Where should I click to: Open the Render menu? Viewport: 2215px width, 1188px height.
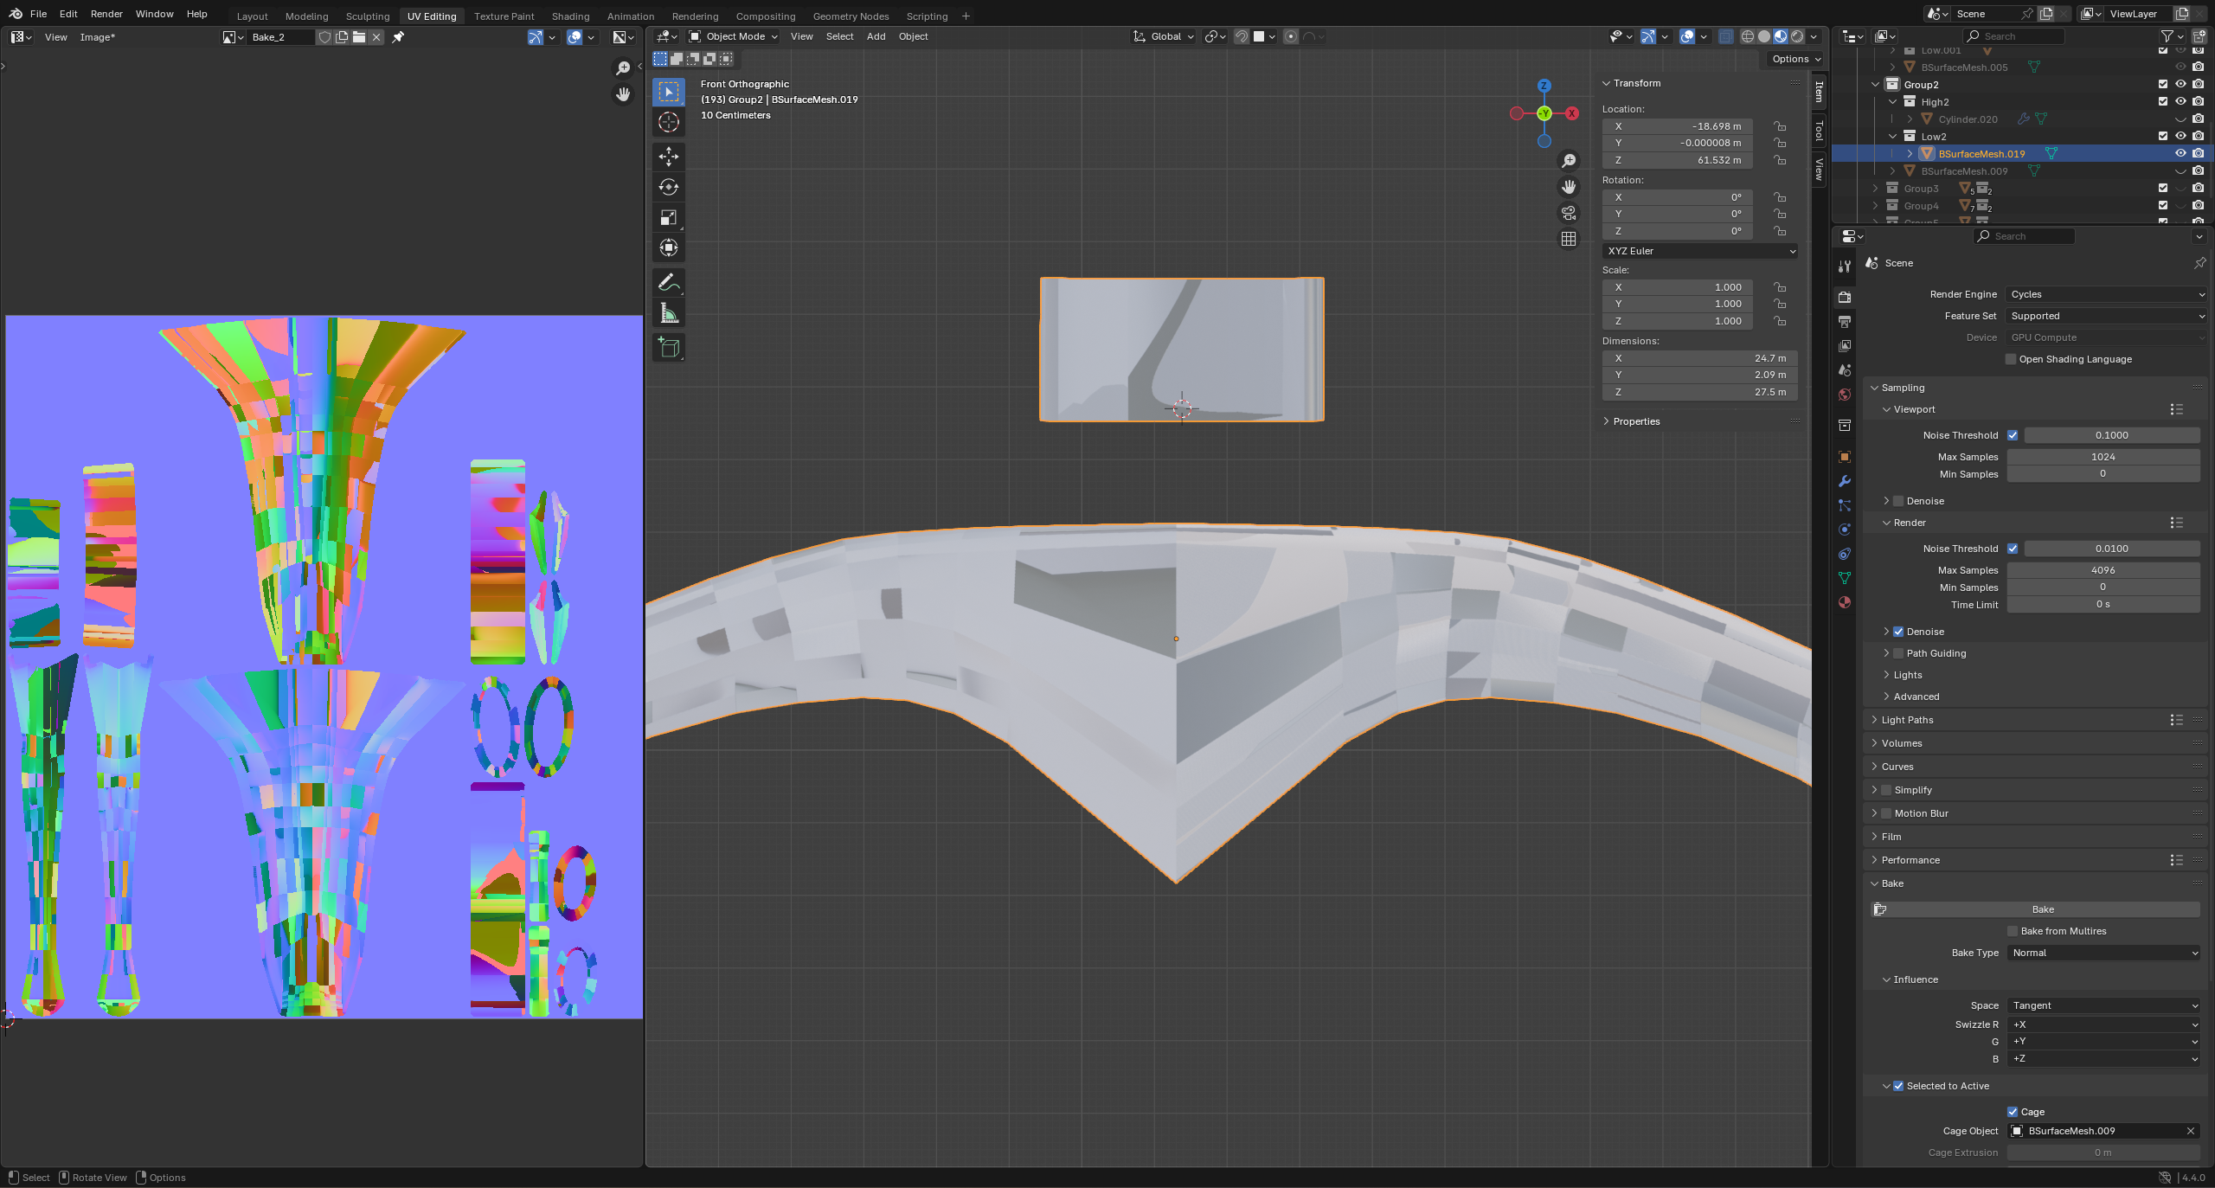click(x=106, y=14)
